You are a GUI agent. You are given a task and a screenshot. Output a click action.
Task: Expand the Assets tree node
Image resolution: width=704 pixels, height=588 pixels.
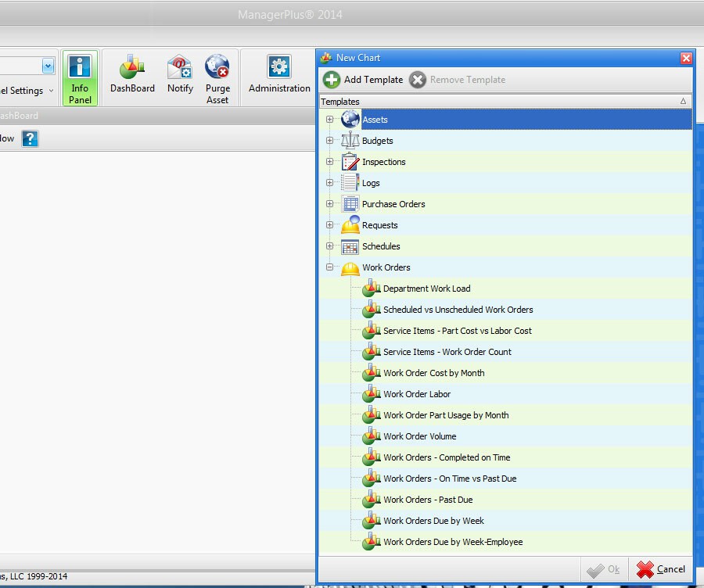pyautogui.click(x=329, y=120)
